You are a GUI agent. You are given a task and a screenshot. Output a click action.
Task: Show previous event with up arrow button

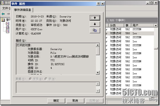tap(95, 18)
